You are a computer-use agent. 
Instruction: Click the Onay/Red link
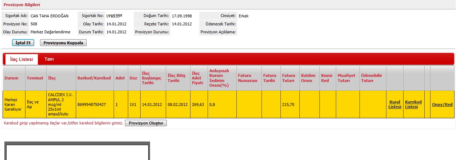442,104
